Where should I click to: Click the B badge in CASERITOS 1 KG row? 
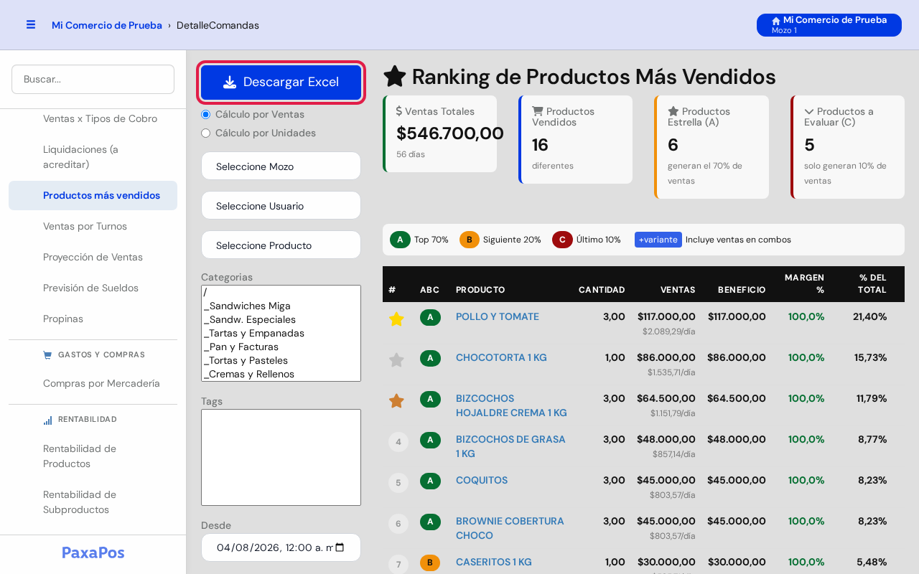[430, 563]
